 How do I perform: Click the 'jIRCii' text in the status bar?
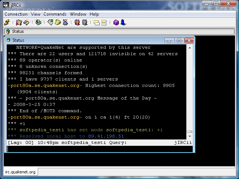point(183,142)
